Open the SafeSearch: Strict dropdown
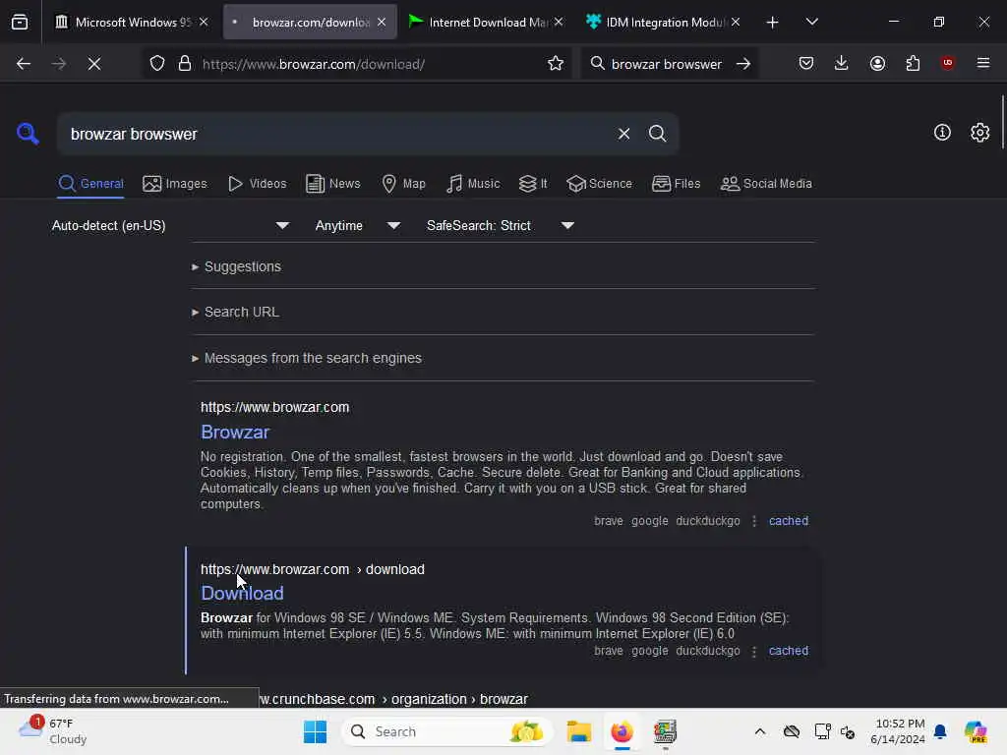This screenshot has width=1007, height=755. [x=501, y=225]
